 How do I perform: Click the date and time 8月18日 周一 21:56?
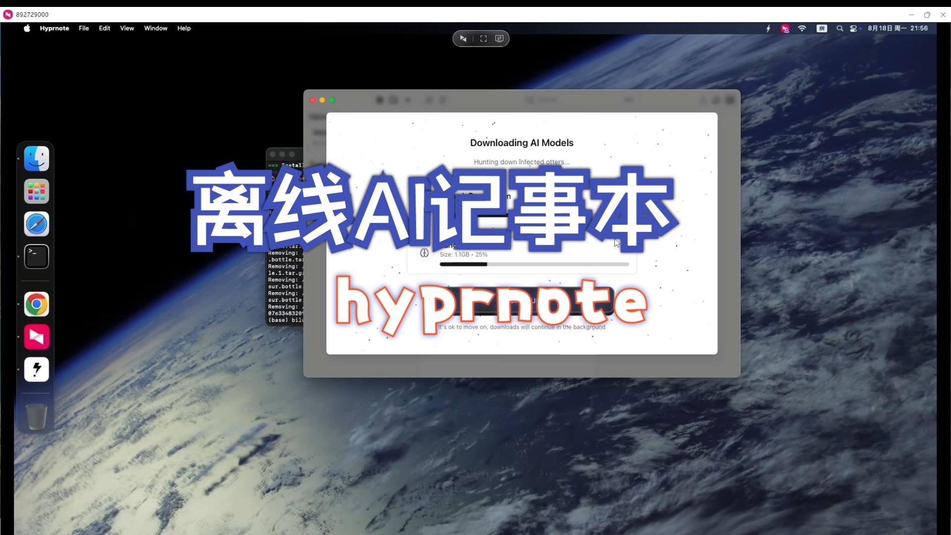pos(898,28)
